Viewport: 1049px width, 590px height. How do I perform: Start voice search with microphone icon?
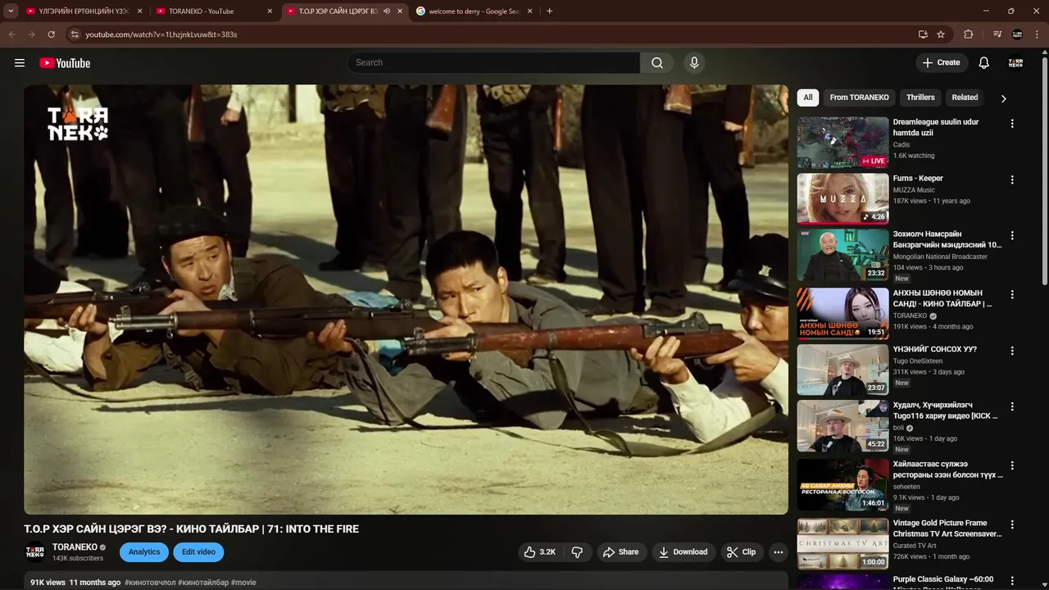pyautogui.click(x=694, y=63)
